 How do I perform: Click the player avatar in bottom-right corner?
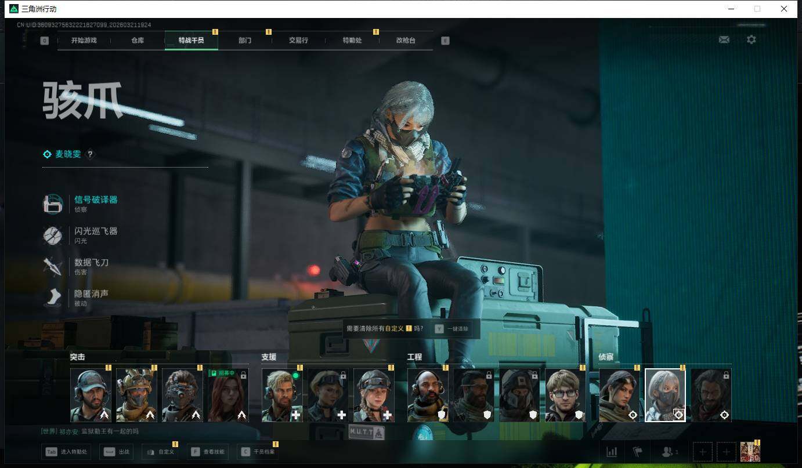pyautogui.click(x=750, y=452)
